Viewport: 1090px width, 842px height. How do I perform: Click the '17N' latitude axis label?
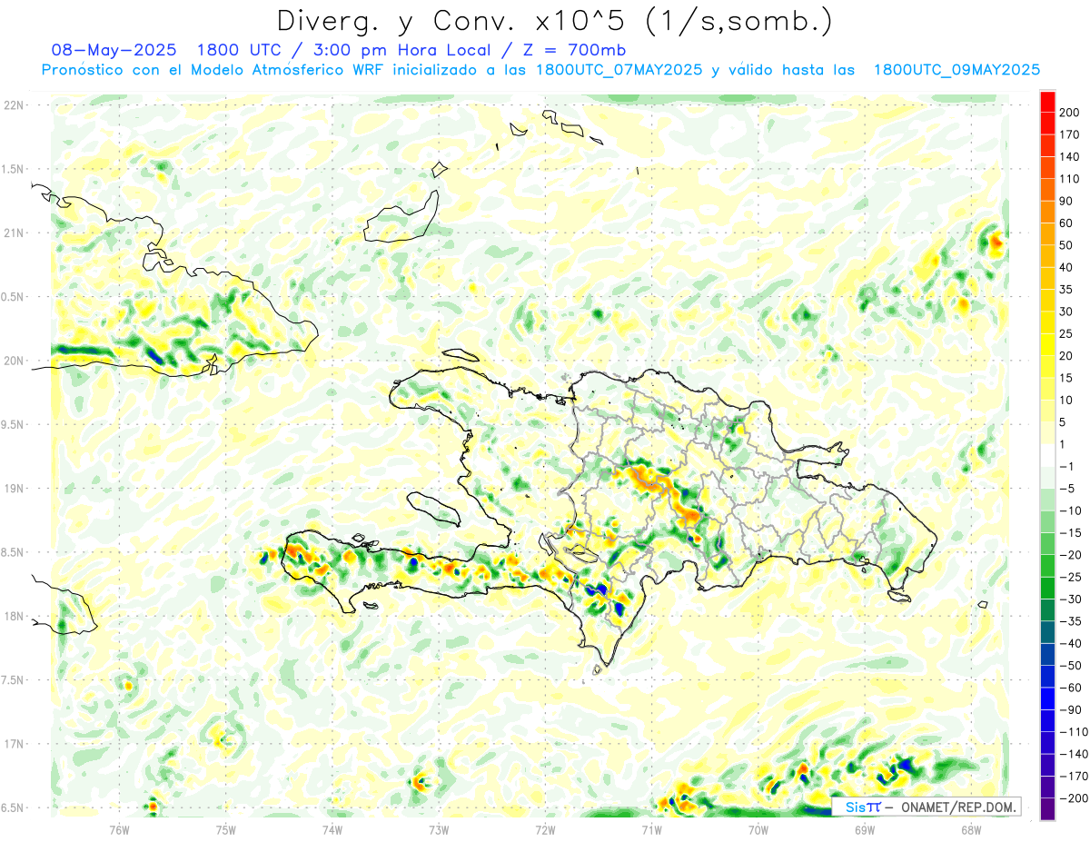pyautogui.click(x=13, y=744)
